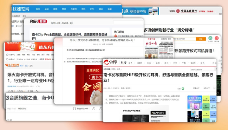The height and width of the screenshot is (130, 228).
Task: Click the 和讯新闻 logo
Action: click(x=38, y=21)
